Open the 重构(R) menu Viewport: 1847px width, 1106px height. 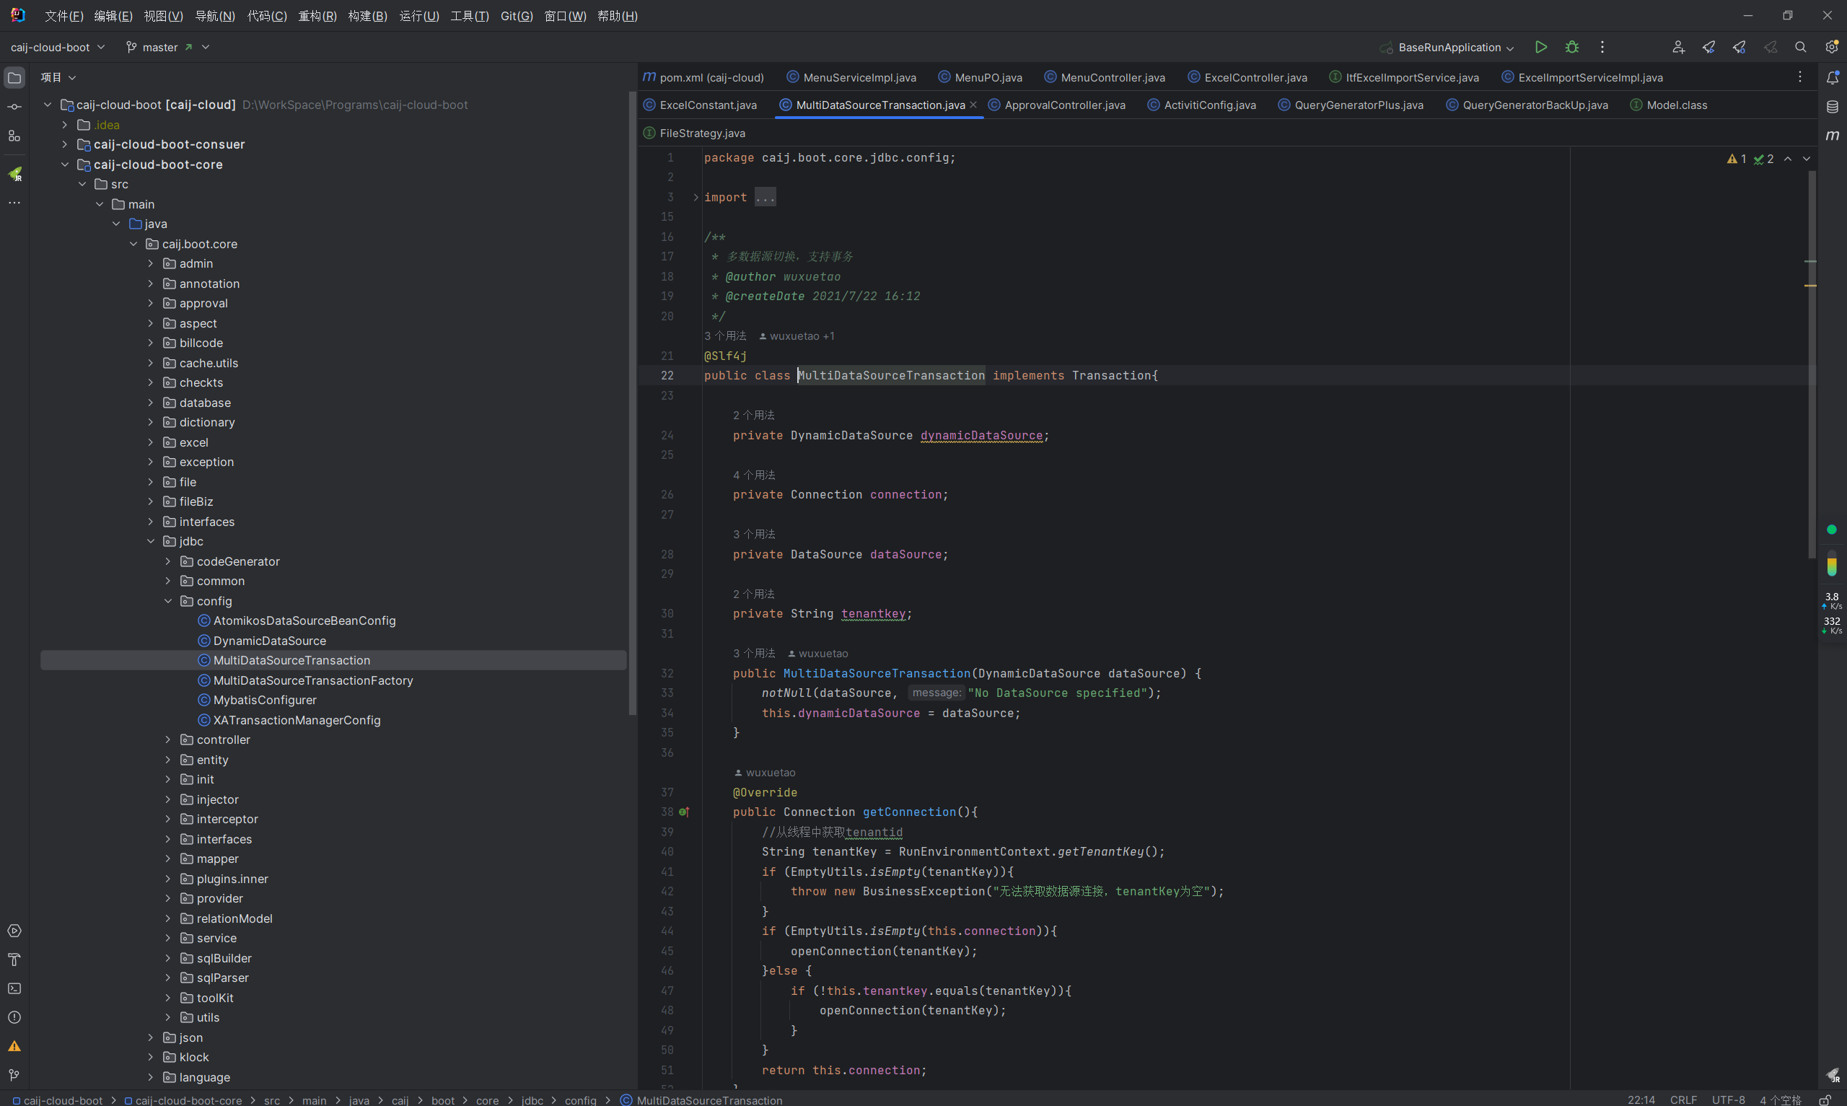pos(317,16)
